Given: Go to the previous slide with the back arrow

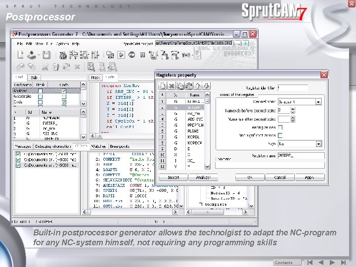Looking at the screenshot, I should [321, 263].
